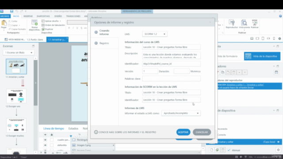Select the desktop device preview icon
Image resolution: width=283 pixels, height=159 pixels.
[x=252, y=38]
